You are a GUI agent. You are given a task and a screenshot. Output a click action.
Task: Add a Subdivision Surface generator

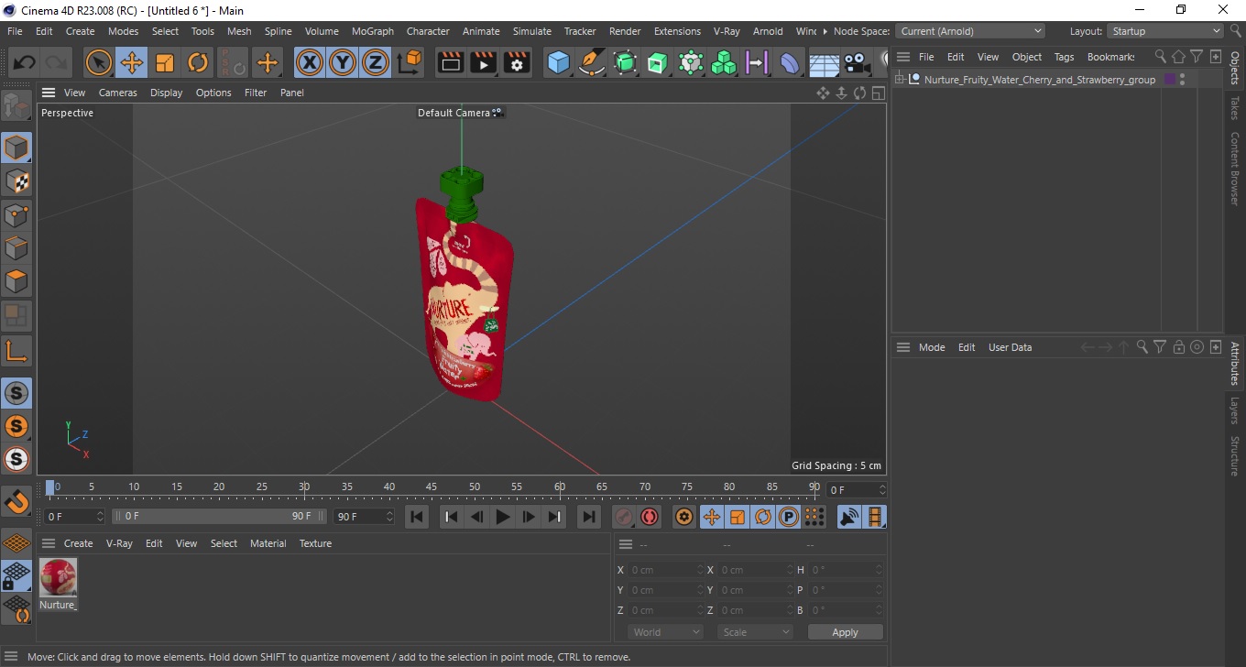click(625, 63)
